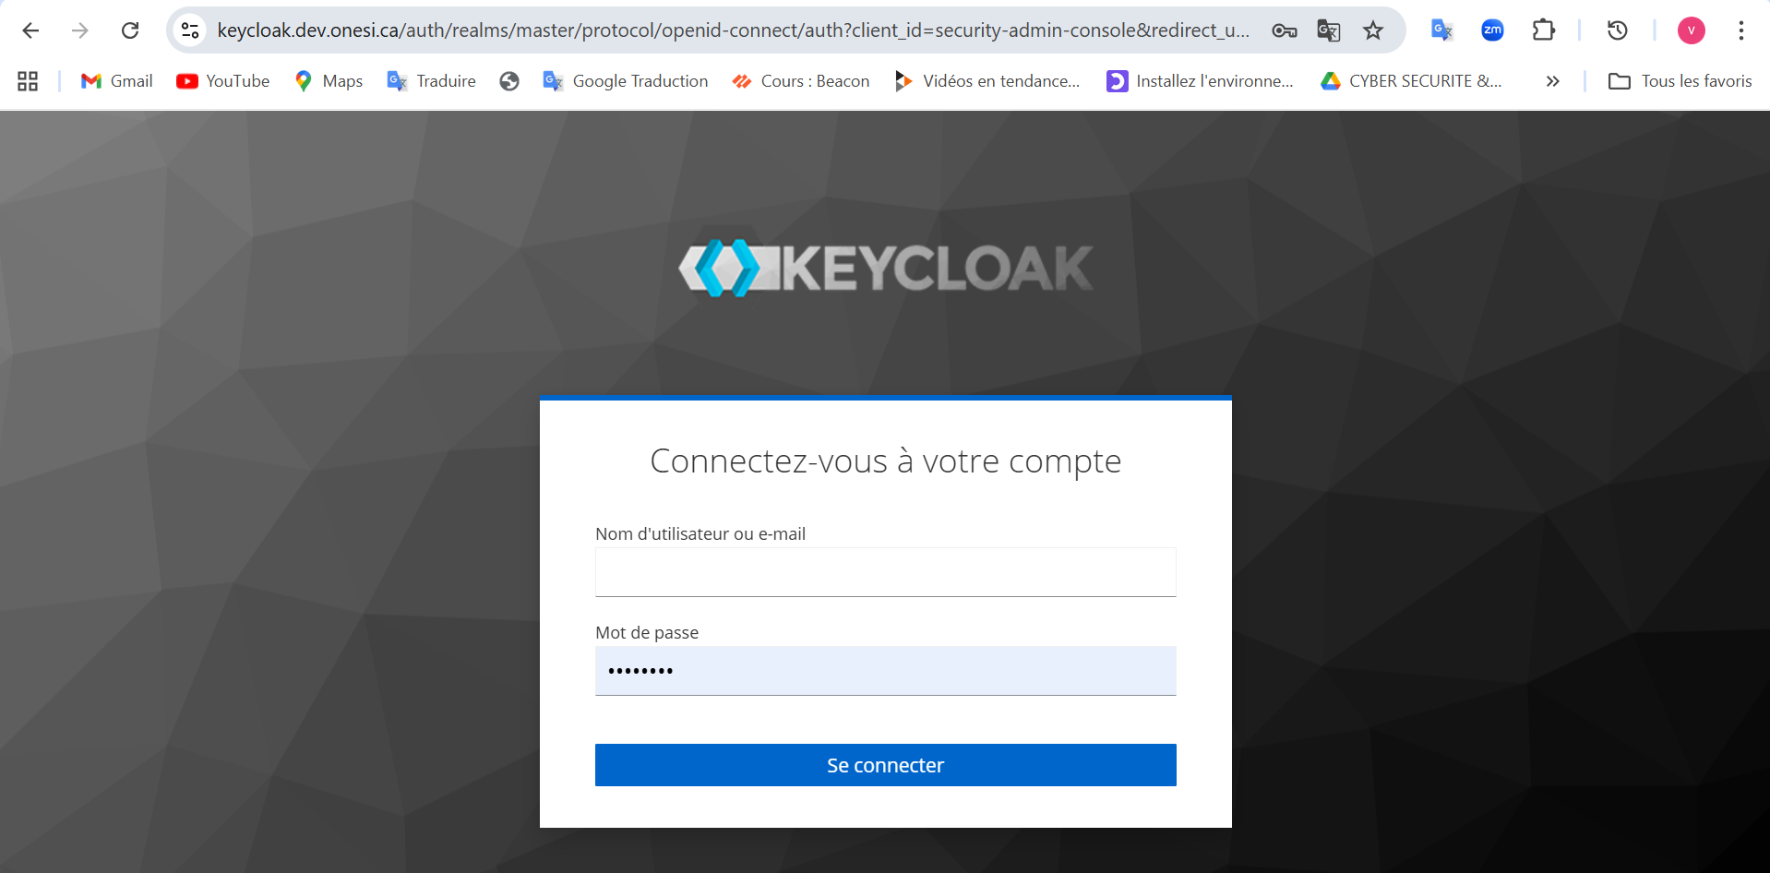The width and height of the screenshot is (1770, 873).
Task: Click the browser back arrow
Action: pyautogui.click(x=30, y=30)
